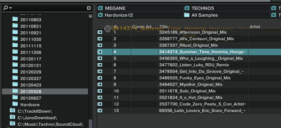Click the All Samples folder icon
The height and width of the screenshot is (128, 281).
(187, 15)
